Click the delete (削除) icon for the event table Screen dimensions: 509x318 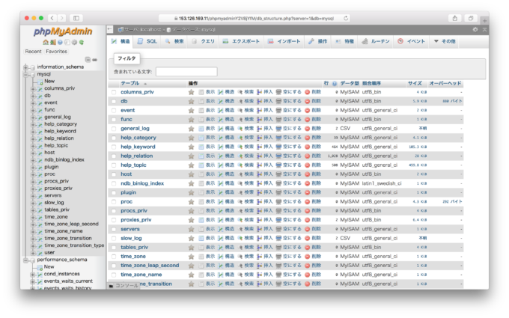pos(308,110)
